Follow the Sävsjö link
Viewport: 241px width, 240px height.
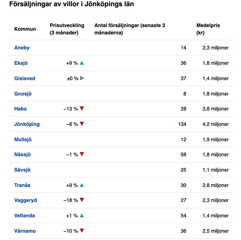click(x=22, y=170)
